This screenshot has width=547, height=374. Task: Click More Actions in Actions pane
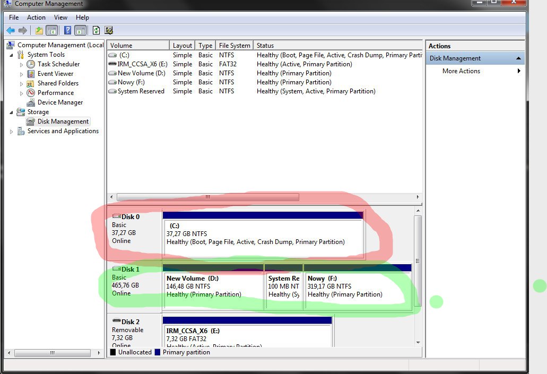point(461,71)
